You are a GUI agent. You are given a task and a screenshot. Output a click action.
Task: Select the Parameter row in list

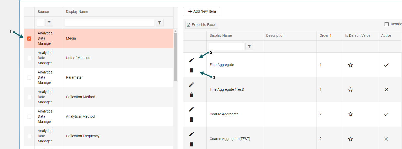(74, 77)
